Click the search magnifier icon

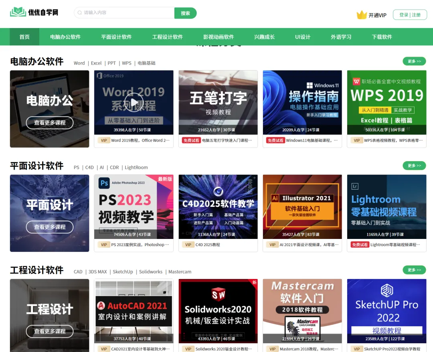(x=79, y=13)
